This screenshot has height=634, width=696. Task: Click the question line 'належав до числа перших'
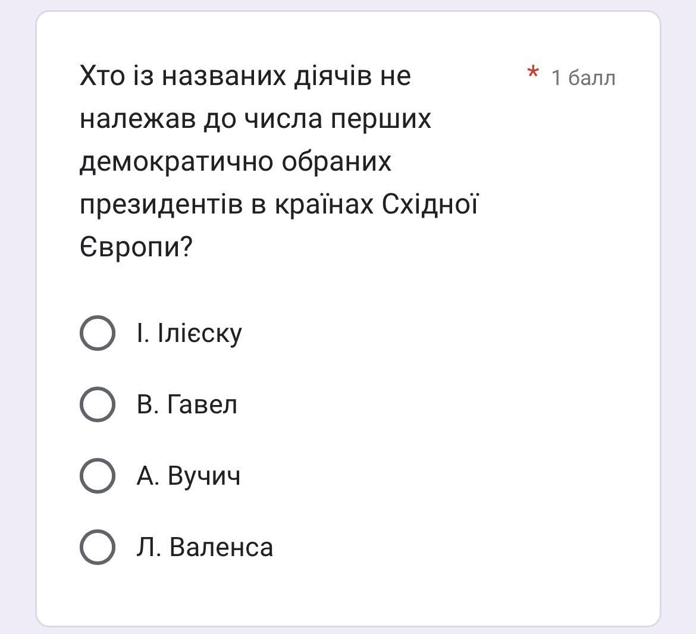point(255,119)
